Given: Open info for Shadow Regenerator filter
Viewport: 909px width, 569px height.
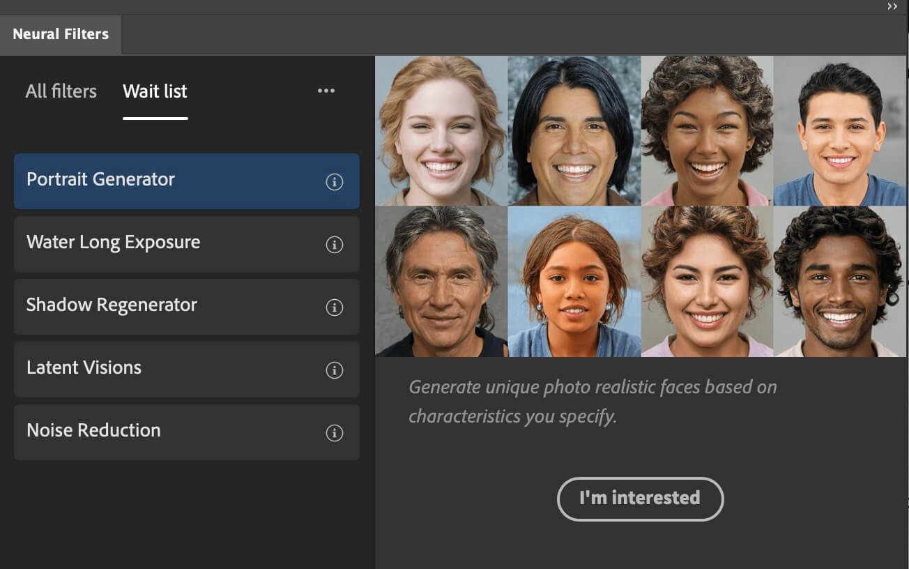Looking at the screenshot, I should point(335,308).
